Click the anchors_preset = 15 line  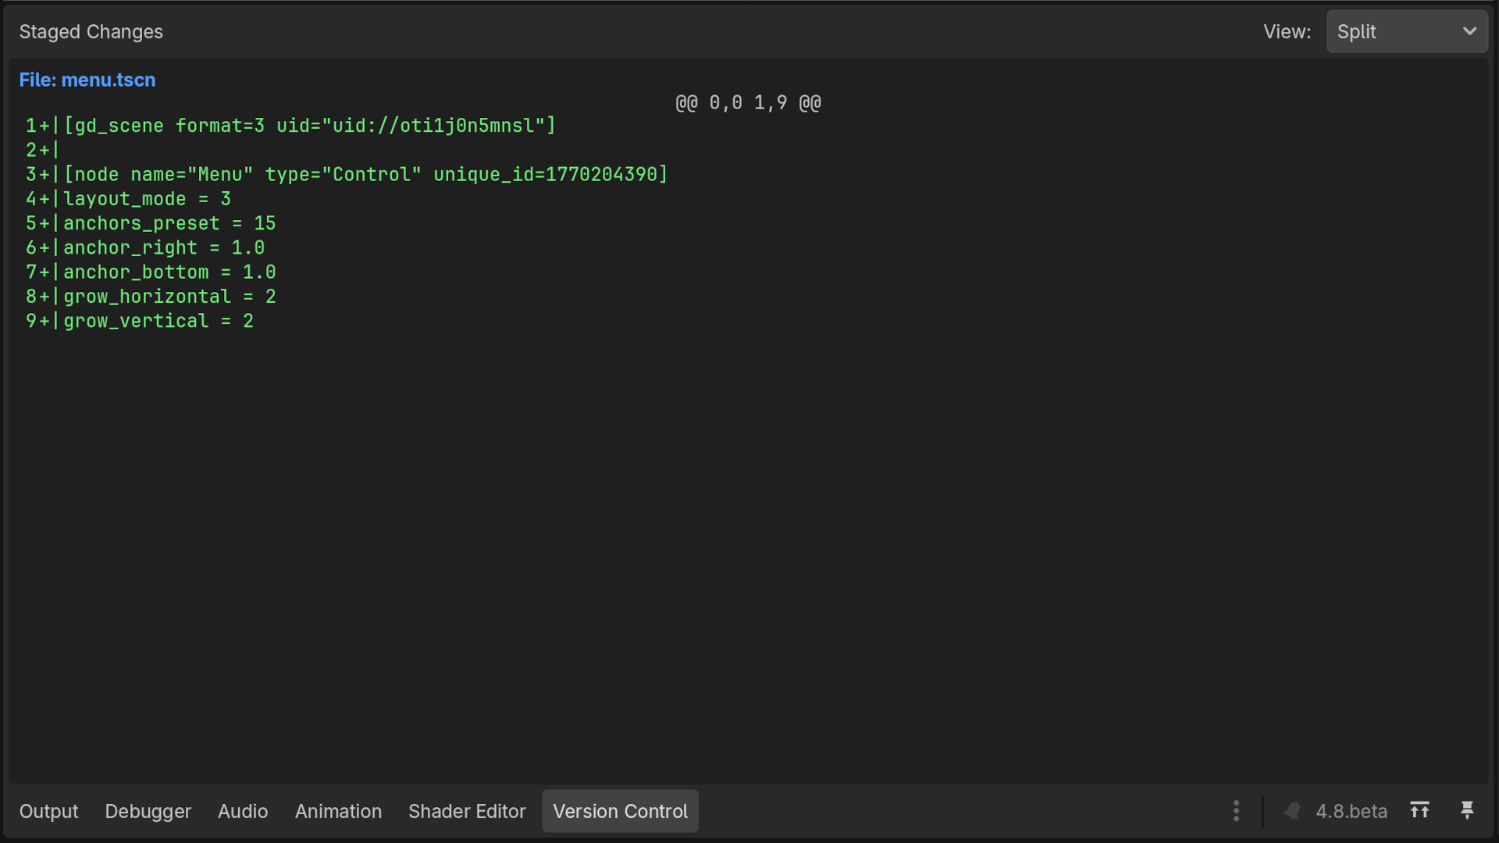(151, 223)
